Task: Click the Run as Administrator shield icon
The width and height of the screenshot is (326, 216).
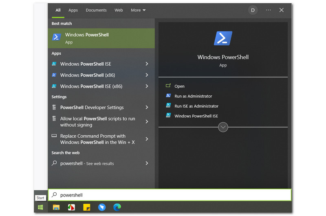Action: point(168,96)
